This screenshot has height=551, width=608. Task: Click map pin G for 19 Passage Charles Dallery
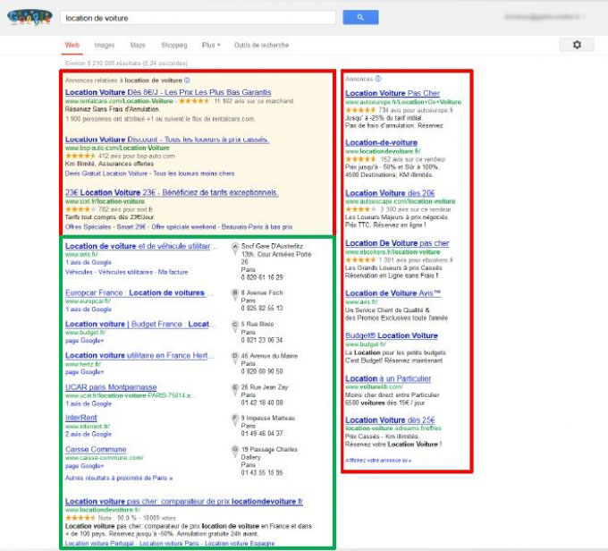tap(234, 452)
